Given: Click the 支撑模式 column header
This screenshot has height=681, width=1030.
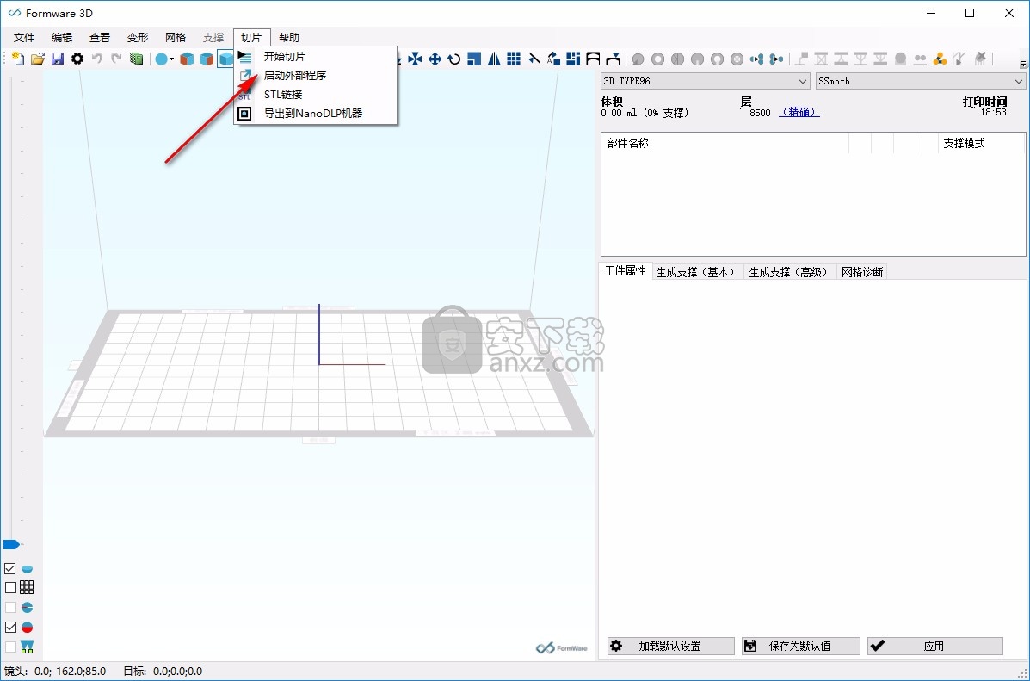Looking at the screenshot, I should click(964, 143).
